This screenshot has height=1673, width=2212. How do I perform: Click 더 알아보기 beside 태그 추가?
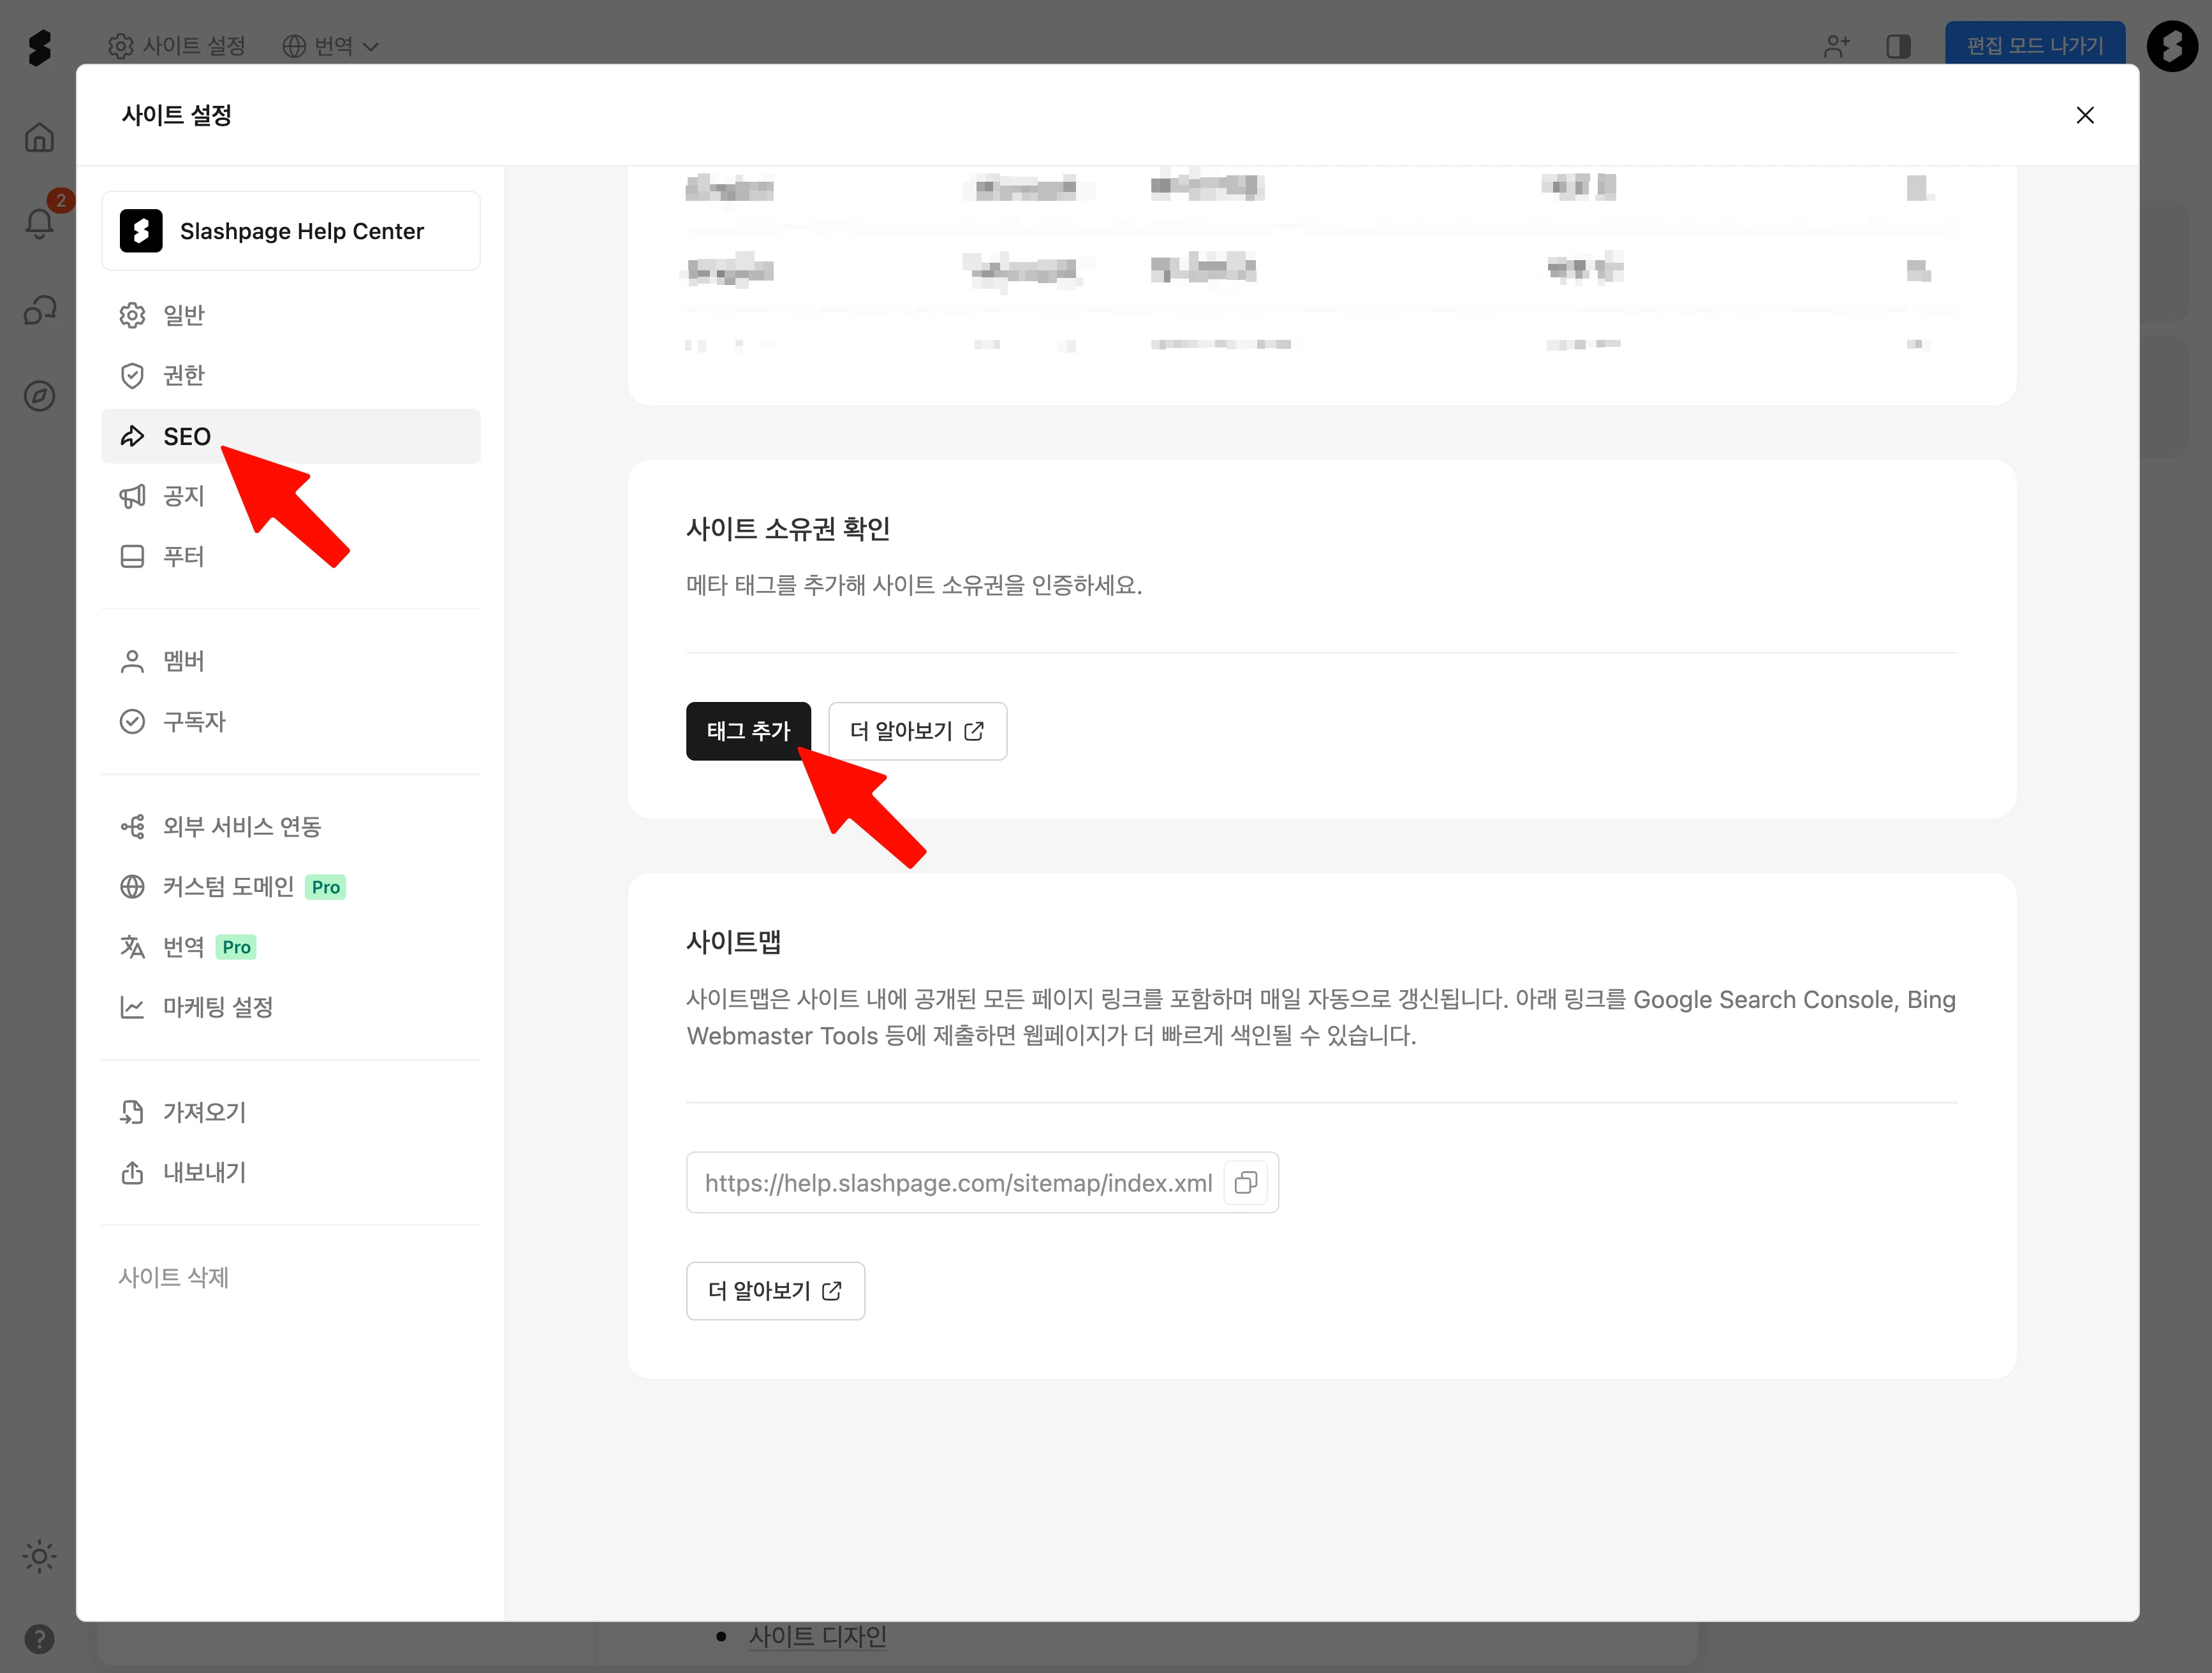click(916, 731)
